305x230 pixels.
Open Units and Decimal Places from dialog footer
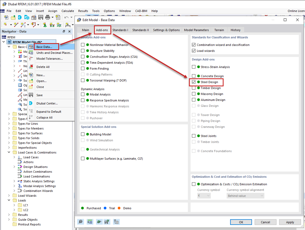[x=90, y=222]
